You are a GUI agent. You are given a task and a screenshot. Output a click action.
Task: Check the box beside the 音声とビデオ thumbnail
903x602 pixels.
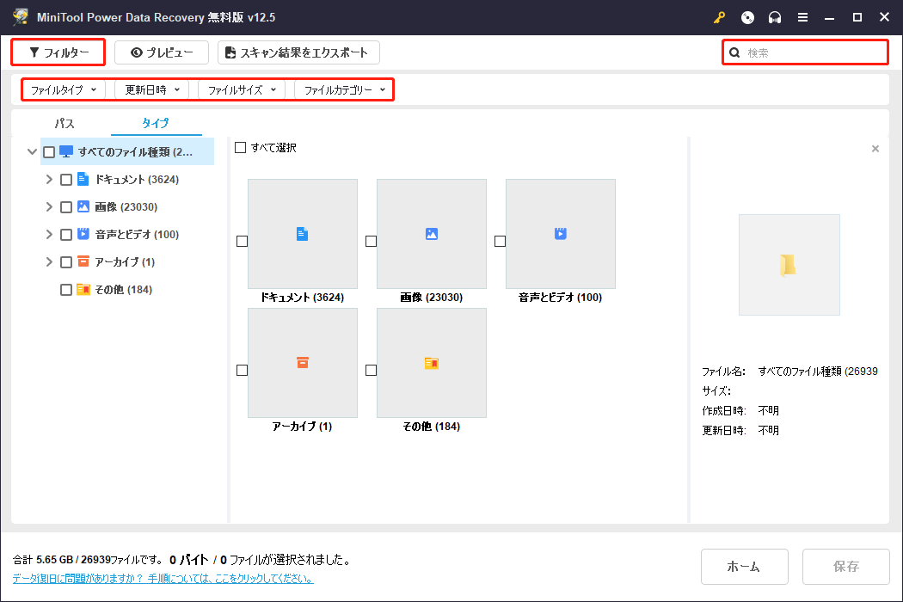pyautogui.click(x=500, y=242)
